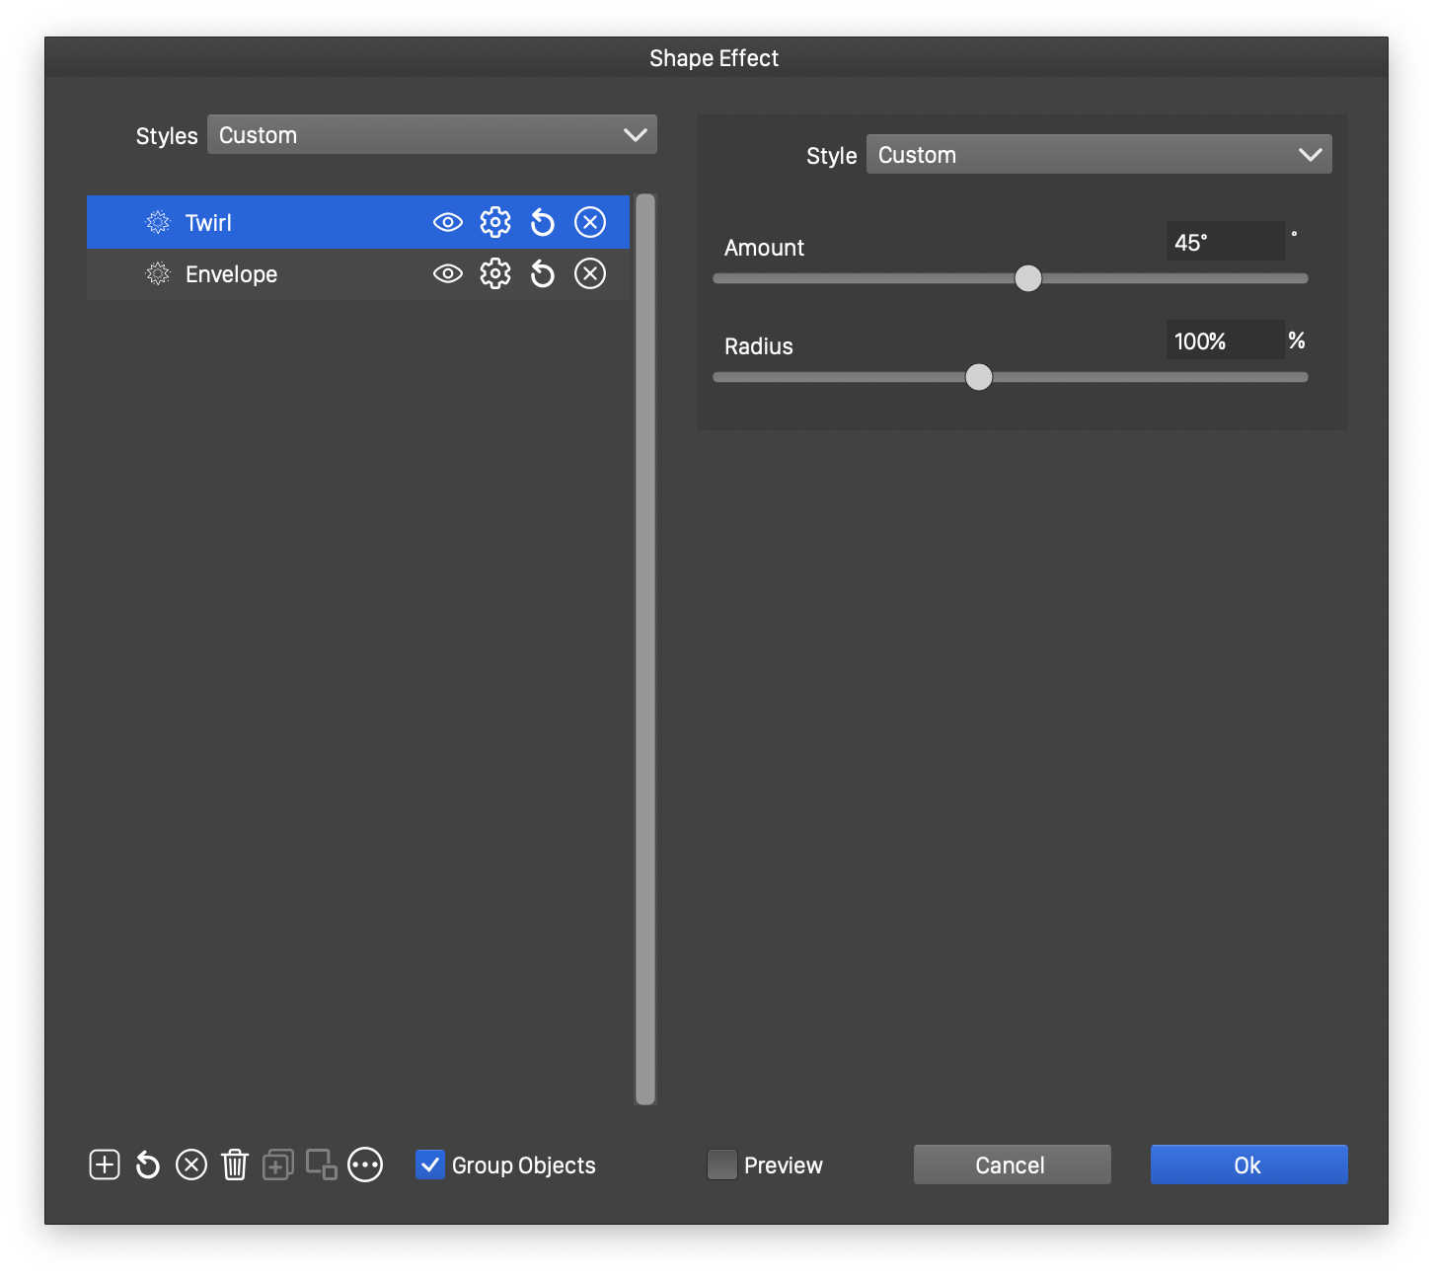Click the Radius label
Image resolution: width=1433 pixels, height=1277 pixels.
[x=759, y=346]
